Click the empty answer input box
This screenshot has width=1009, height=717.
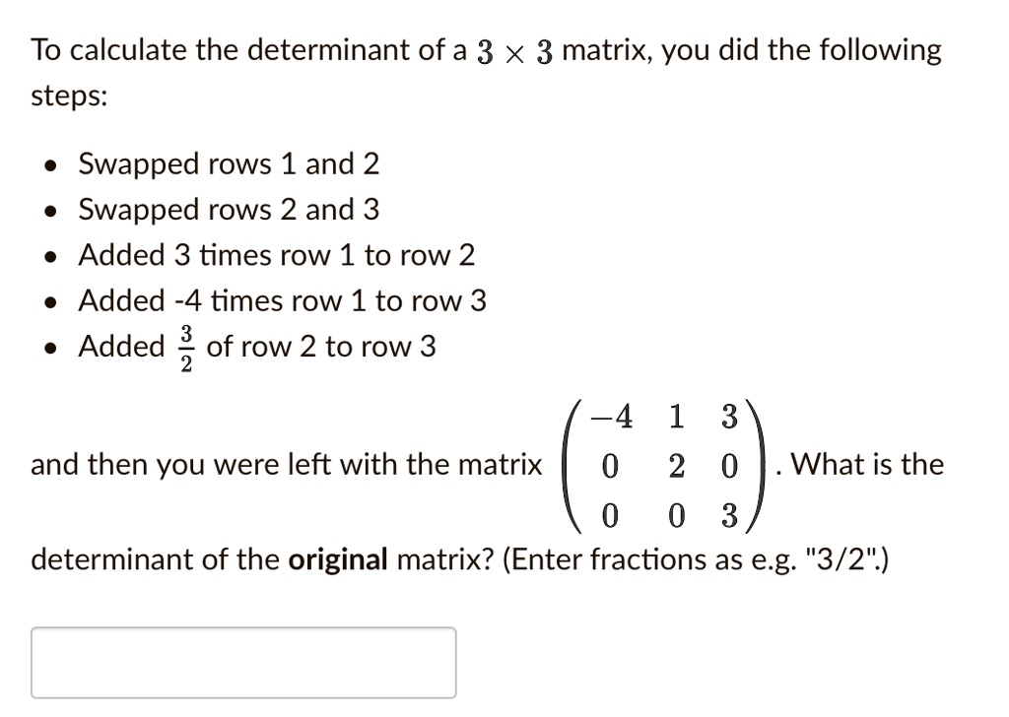243,663
